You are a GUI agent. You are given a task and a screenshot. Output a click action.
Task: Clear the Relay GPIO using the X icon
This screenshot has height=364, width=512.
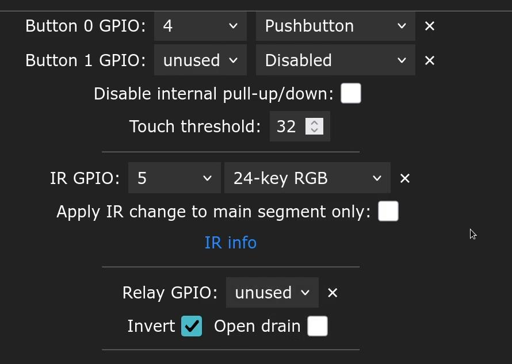[x=333, y=293]
